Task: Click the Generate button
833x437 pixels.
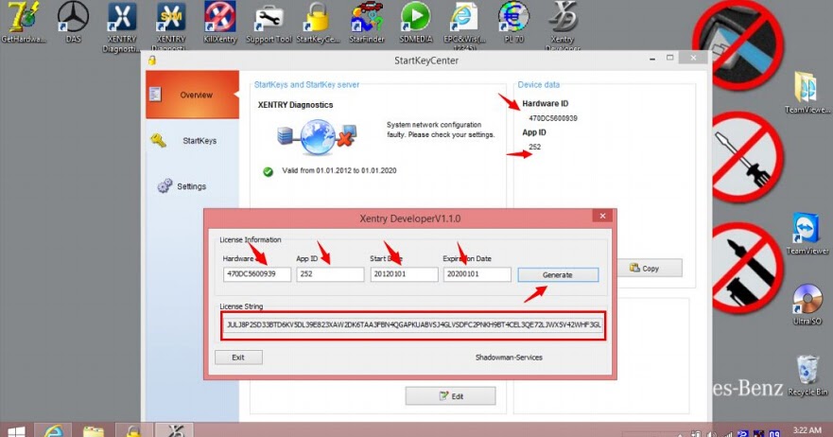Action: 558,275
